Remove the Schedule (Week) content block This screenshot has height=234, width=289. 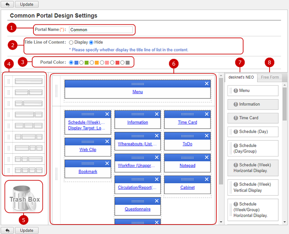[107, 114]
